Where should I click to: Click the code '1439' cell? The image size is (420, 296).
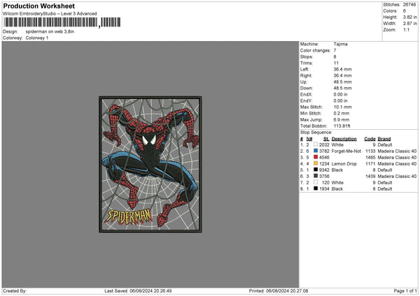tap(370, 177)
